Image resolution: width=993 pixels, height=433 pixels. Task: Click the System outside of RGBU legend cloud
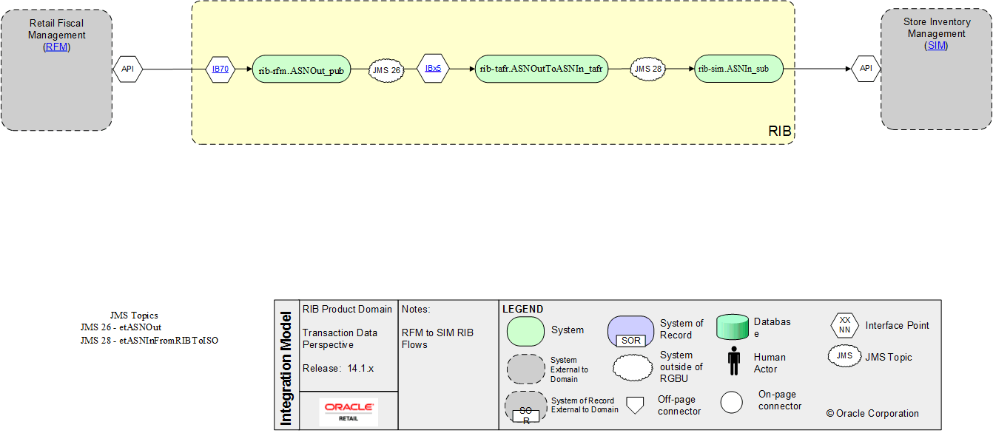tap(633, 367)
